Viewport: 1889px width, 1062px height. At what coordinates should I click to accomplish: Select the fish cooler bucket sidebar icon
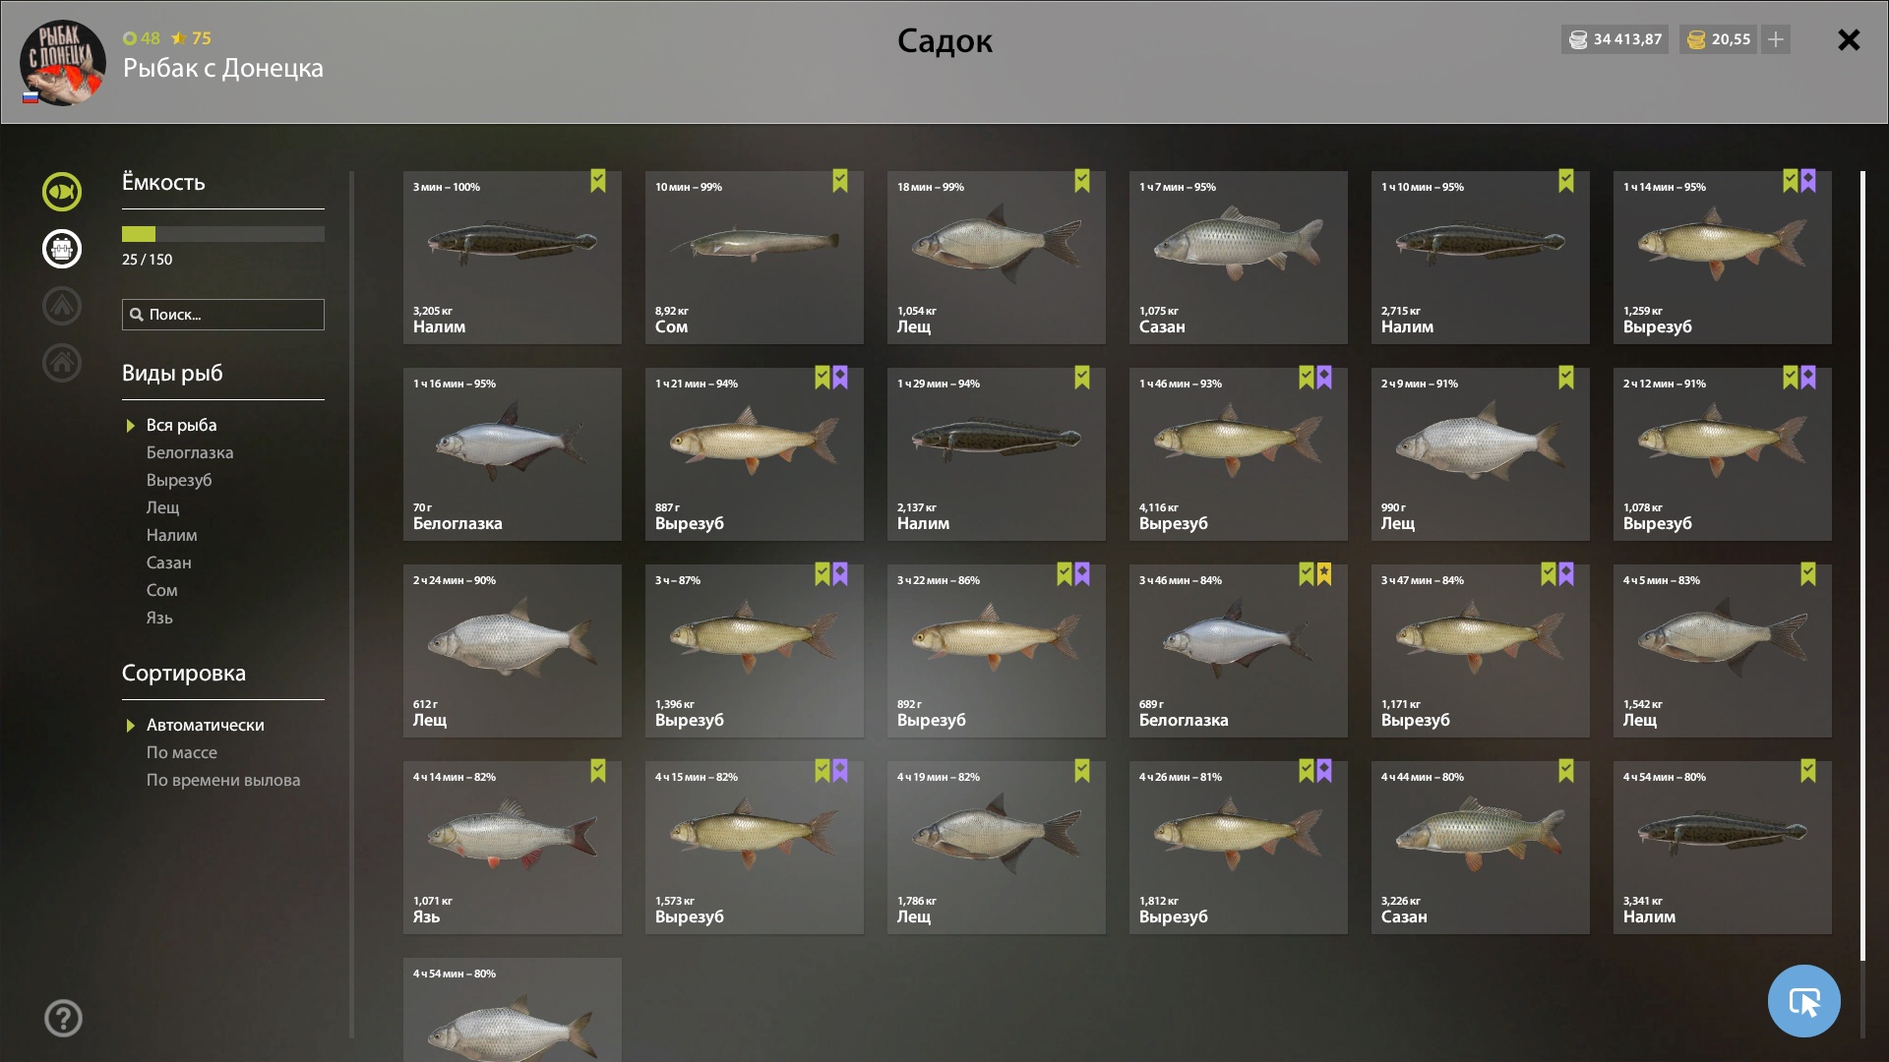[61, 249]
